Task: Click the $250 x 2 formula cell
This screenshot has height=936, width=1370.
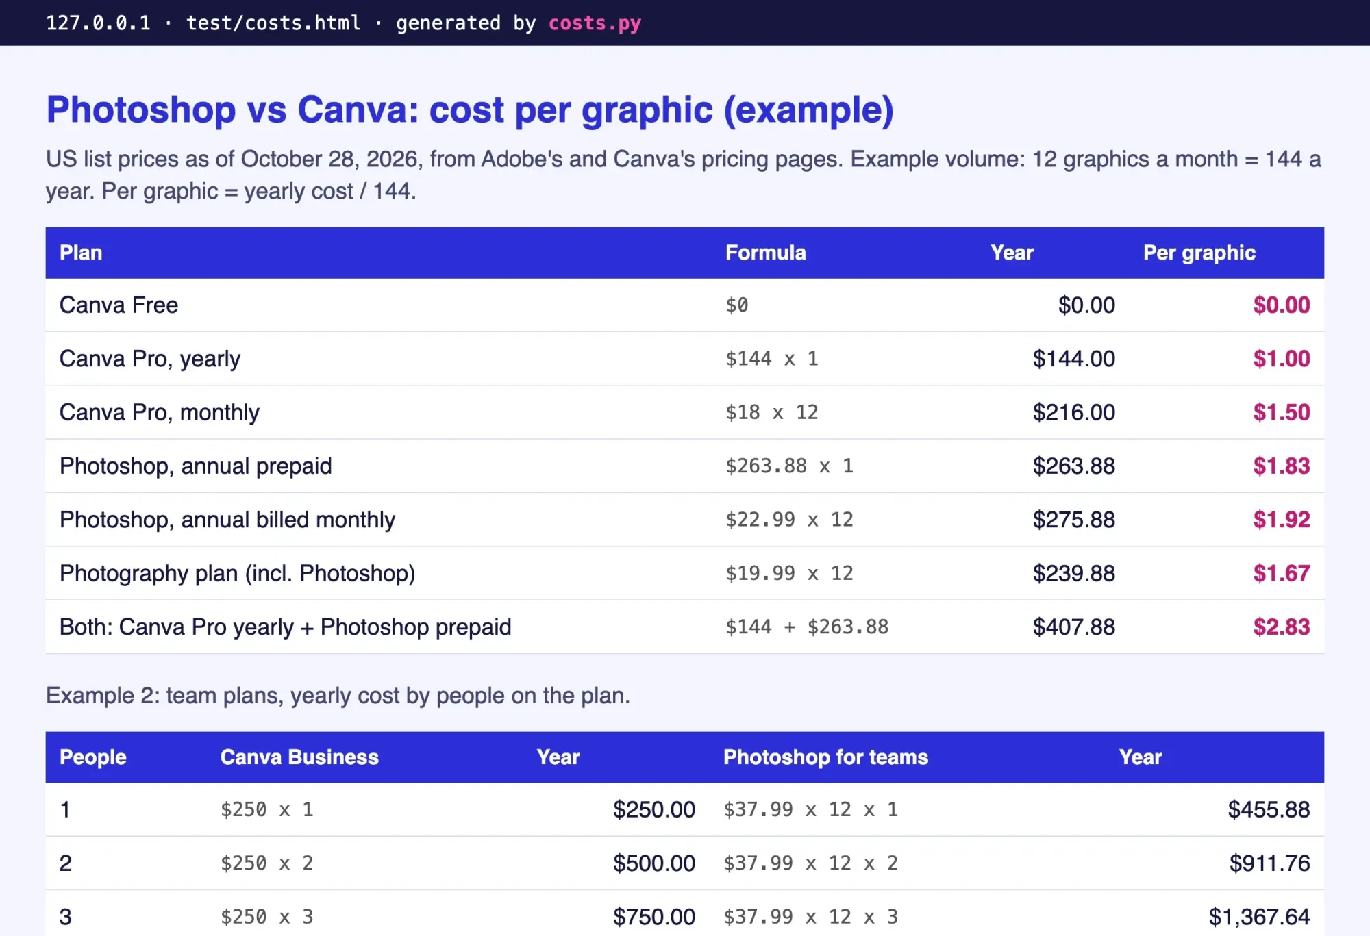Action: [x=266, y=863]
